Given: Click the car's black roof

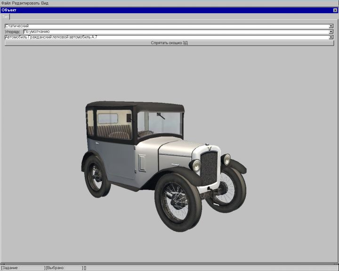Looking at the screenshot, I should point(134,105).
